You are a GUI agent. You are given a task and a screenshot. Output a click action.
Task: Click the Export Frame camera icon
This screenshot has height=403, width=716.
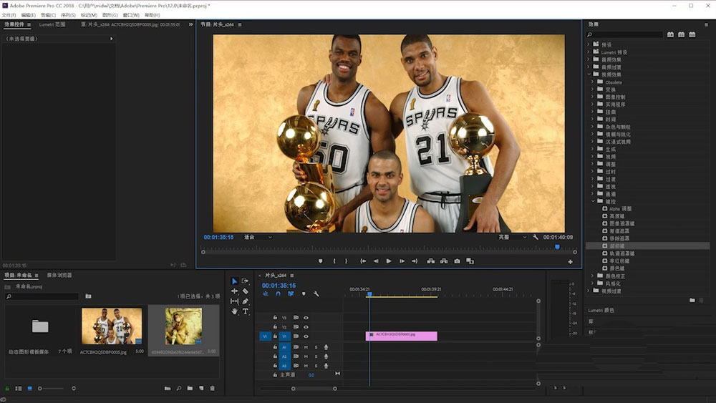[457, 261]
